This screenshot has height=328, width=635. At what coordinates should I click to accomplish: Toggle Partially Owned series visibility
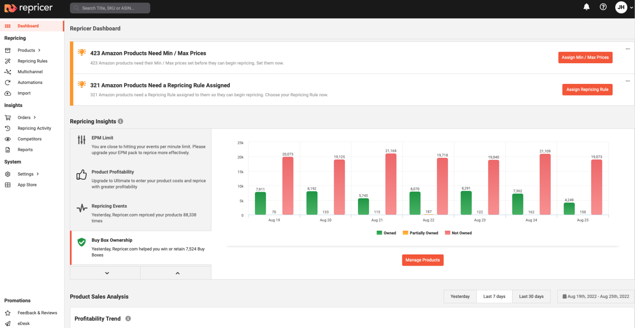click(420, 233)
